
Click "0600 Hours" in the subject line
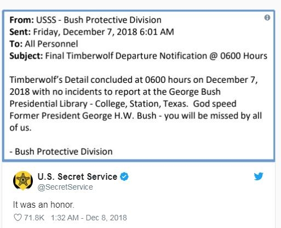(x=244, y=56)
